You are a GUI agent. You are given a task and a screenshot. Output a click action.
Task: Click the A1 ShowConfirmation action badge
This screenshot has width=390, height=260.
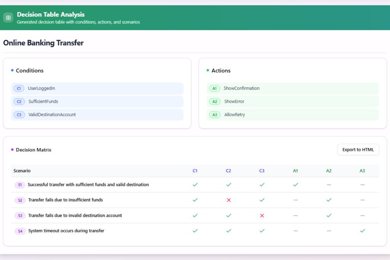[214, 88]
